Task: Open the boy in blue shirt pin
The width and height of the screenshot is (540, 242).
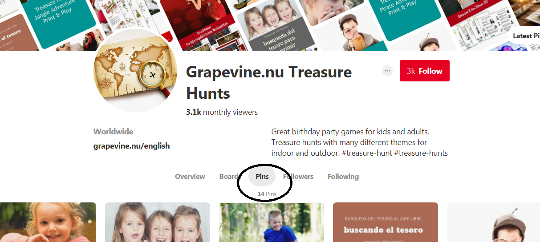Action: point(272,222)
